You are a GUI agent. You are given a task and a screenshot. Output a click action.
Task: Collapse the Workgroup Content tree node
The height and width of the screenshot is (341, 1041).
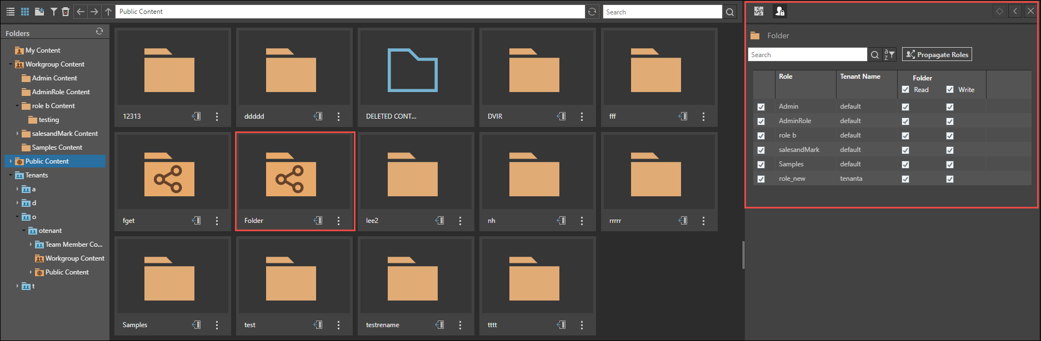pos(11,64)
